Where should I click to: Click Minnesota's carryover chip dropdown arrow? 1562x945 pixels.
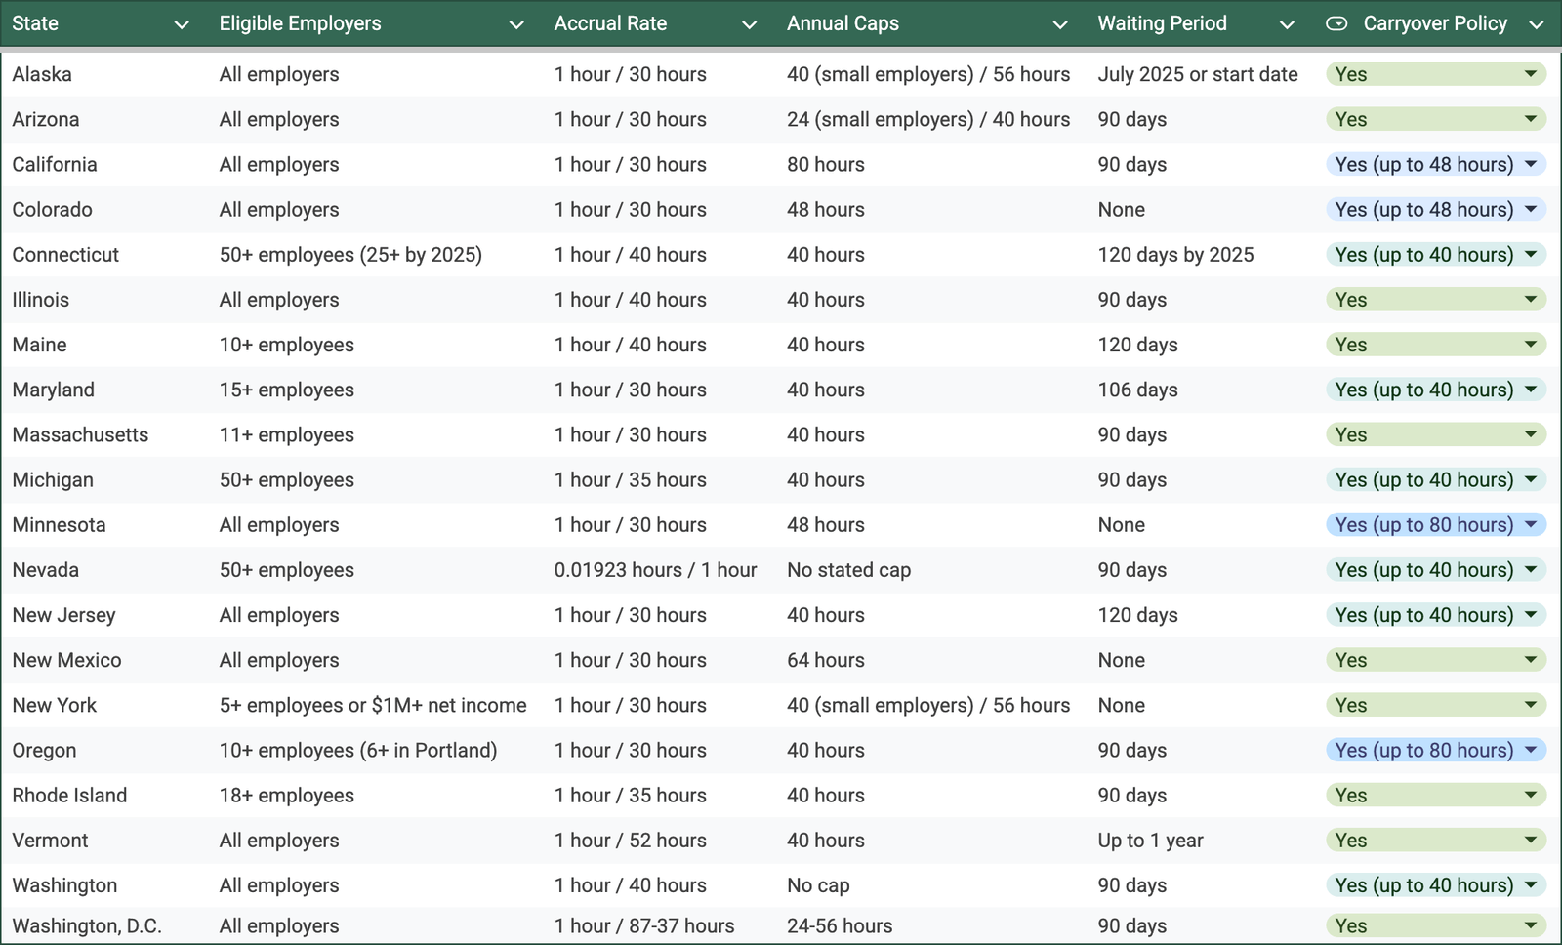(x=1530, y=525)
